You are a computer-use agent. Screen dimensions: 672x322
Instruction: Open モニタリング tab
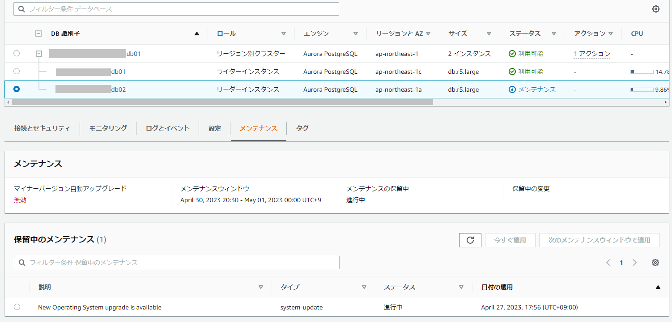coord(108,128)
